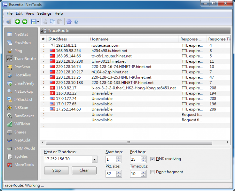Screen dimensions: 235x191
Task: Click the Help question mark toolbar icon
Action: tap(76, 22)
